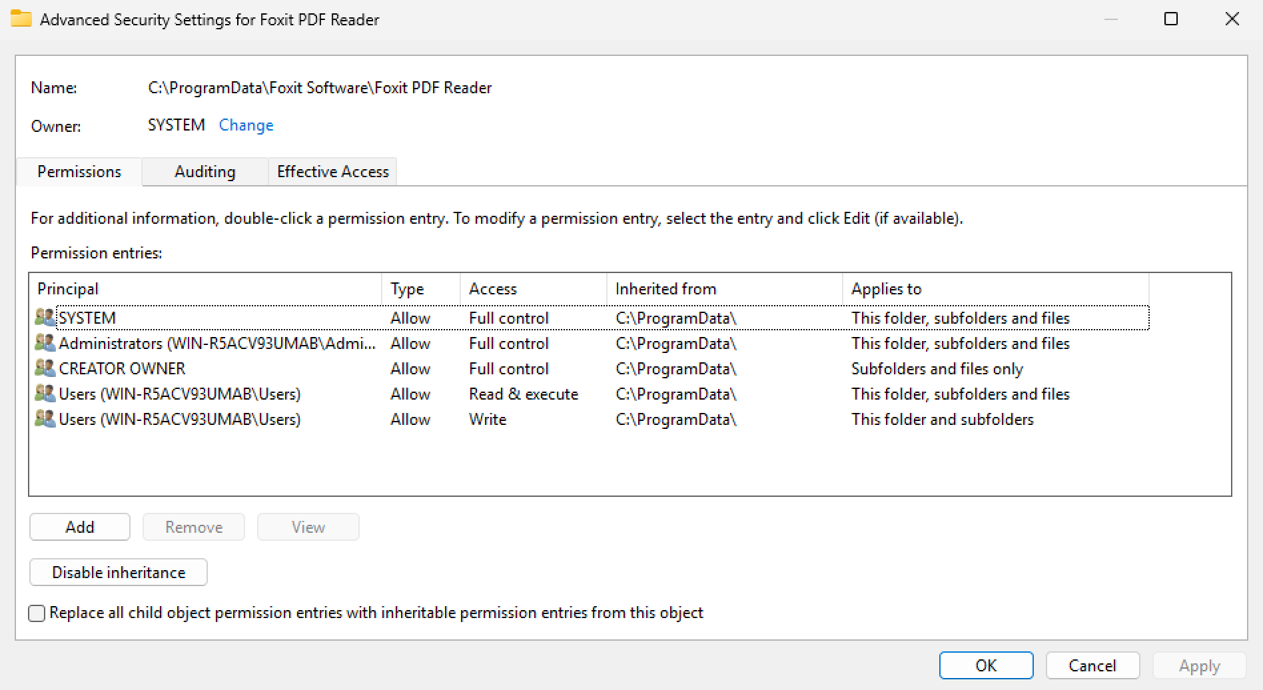Click user group icon beside CREATOR OWNER
The image size is (1263, 690).
(45, 368)
